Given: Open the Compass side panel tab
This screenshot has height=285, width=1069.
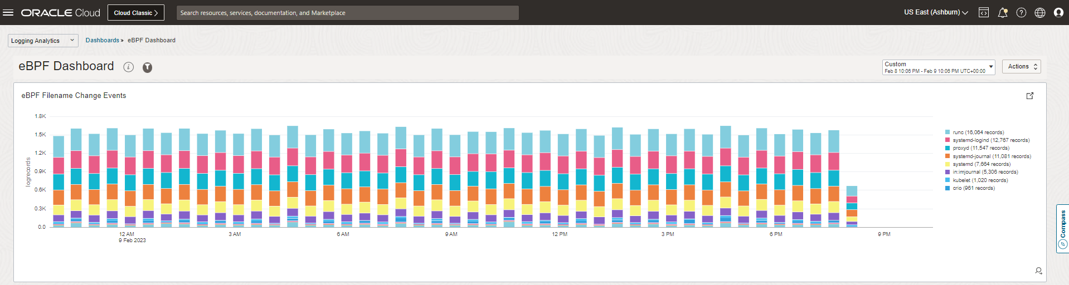Looking at the screenshot, I should point(1062,229).
